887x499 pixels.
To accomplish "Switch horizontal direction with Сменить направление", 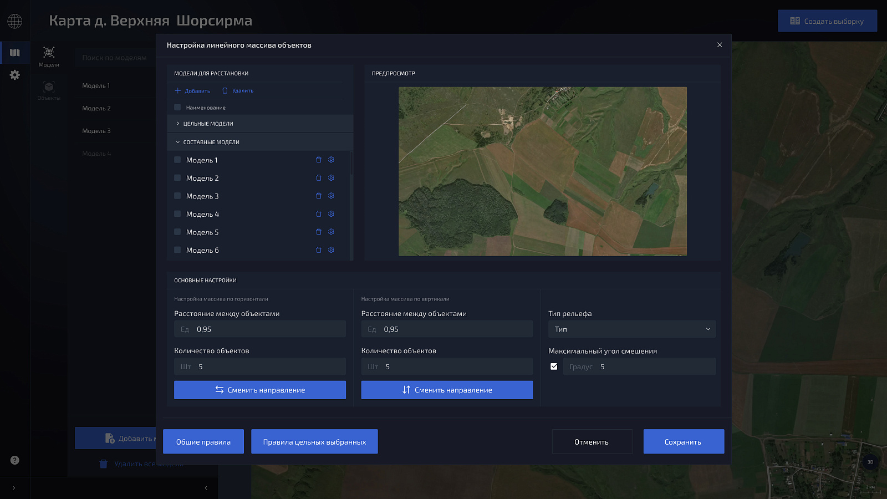I will point(260,390).
